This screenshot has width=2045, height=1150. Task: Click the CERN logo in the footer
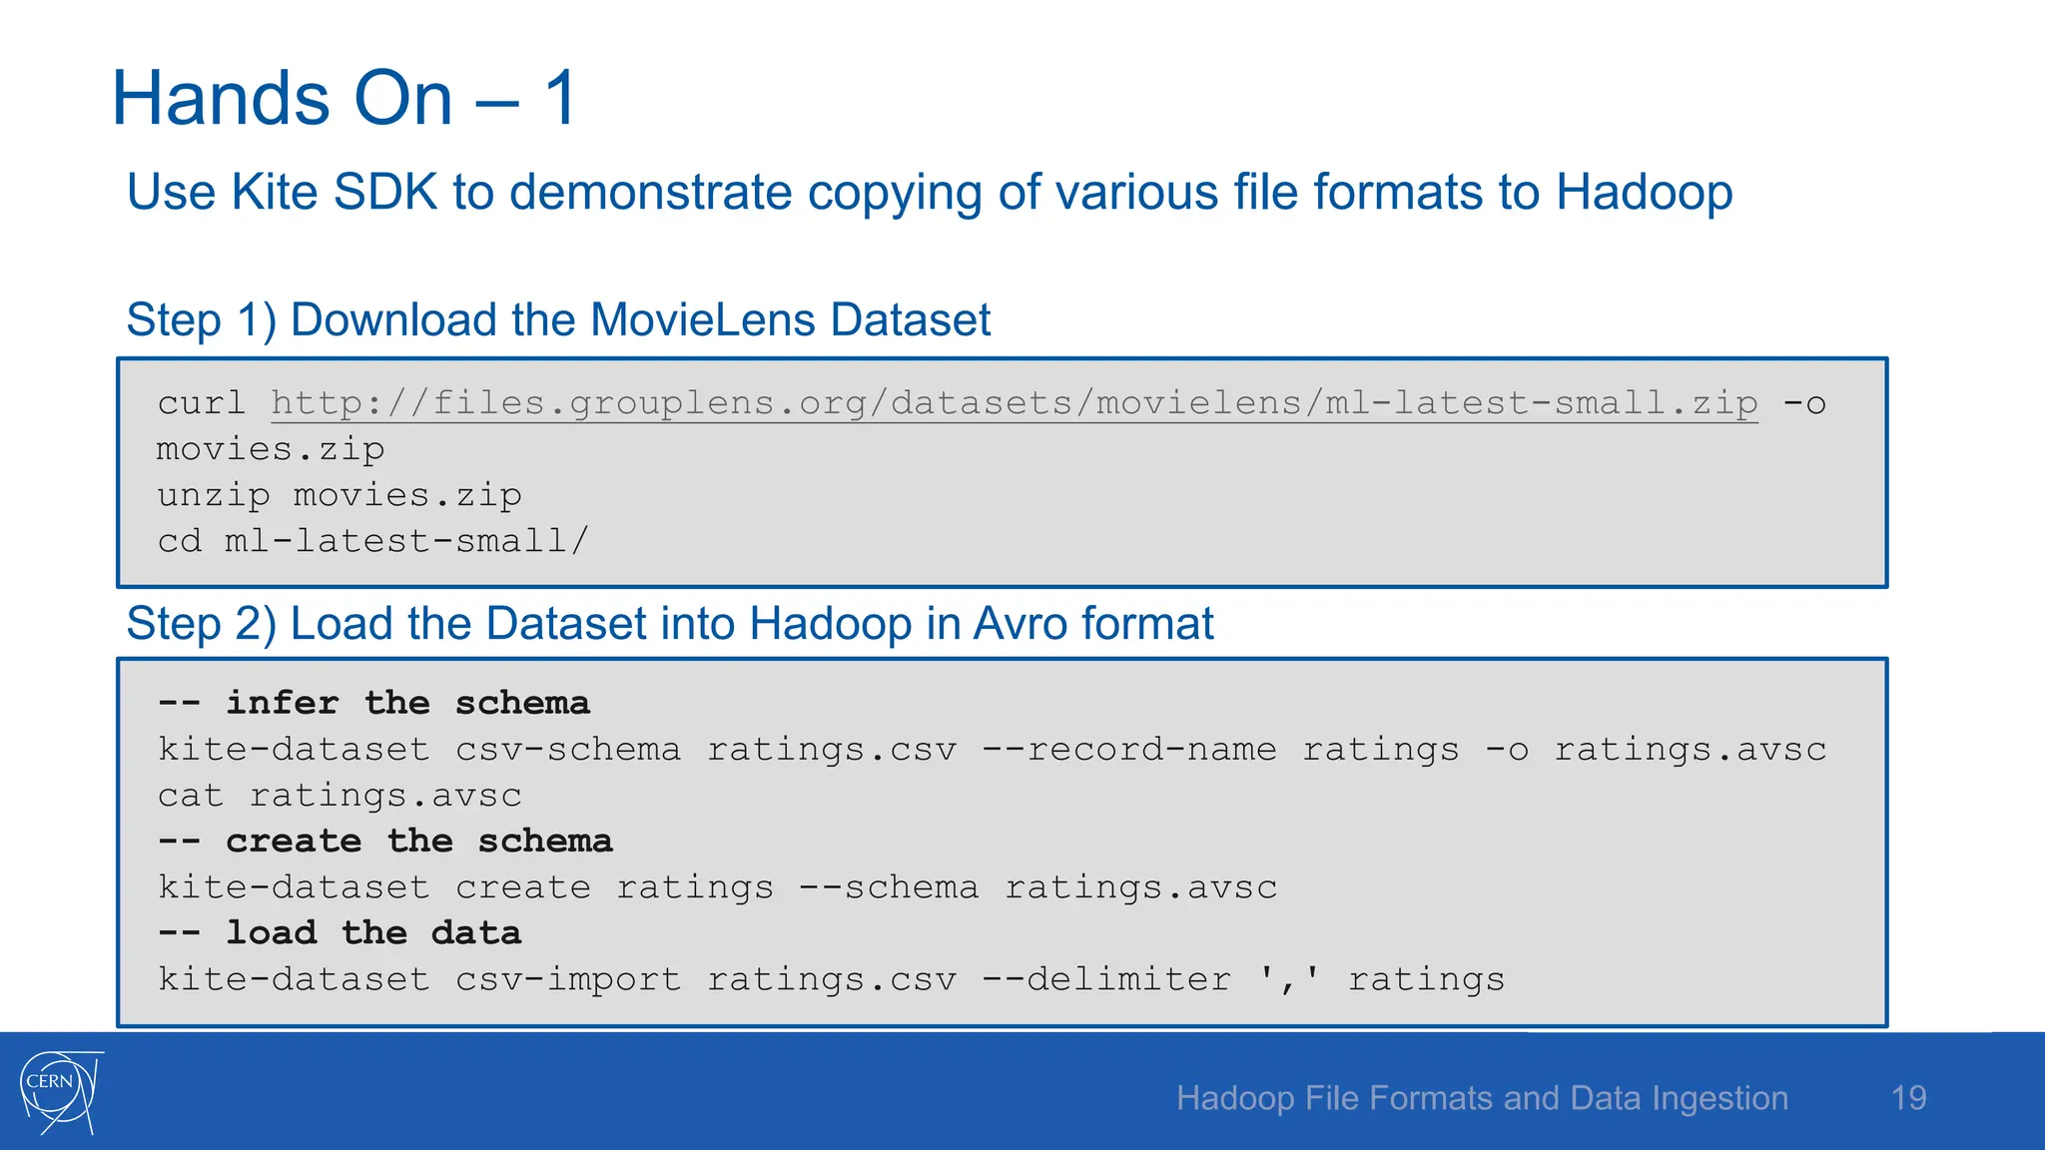(60, 1092)
